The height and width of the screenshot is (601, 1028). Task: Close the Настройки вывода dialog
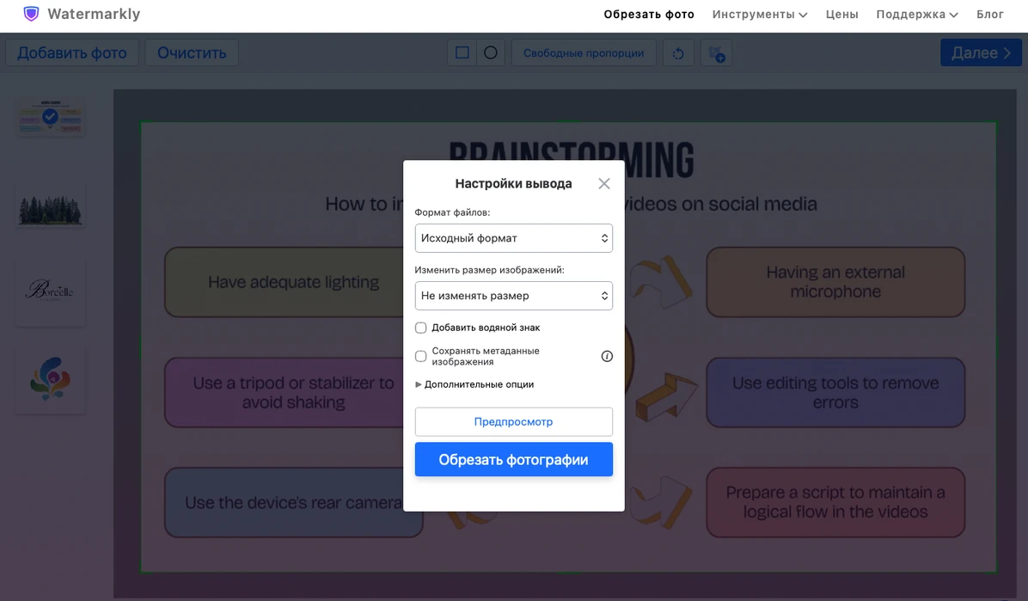pyautogui.click(x=603, y=184)
